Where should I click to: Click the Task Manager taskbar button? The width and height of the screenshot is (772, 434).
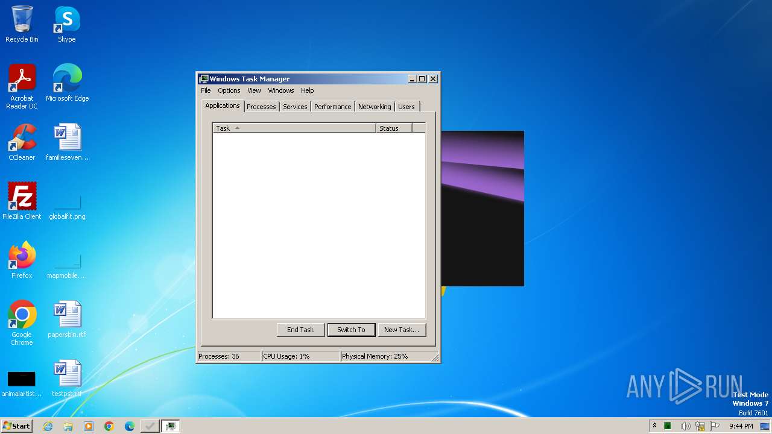tap(171, 426)
